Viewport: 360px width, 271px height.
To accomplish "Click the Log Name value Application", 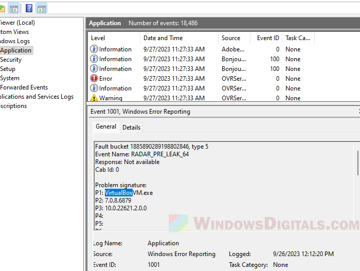I will [163, 243].
